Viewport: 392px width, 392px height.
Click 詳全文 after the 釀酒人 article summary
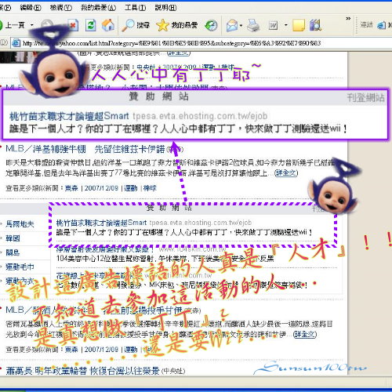[305, 334]
